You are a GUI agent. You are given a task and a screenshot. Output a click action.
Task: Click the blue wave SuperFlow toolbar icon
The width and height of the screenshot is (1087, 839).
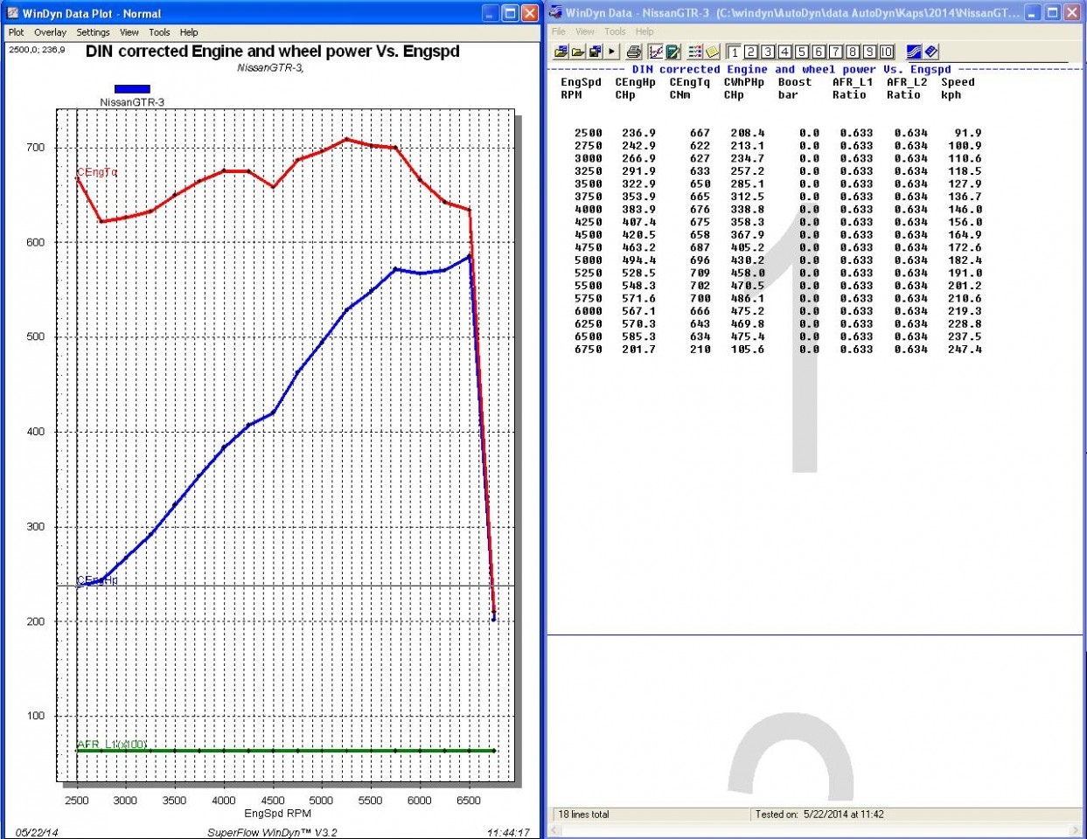point(914,52)
